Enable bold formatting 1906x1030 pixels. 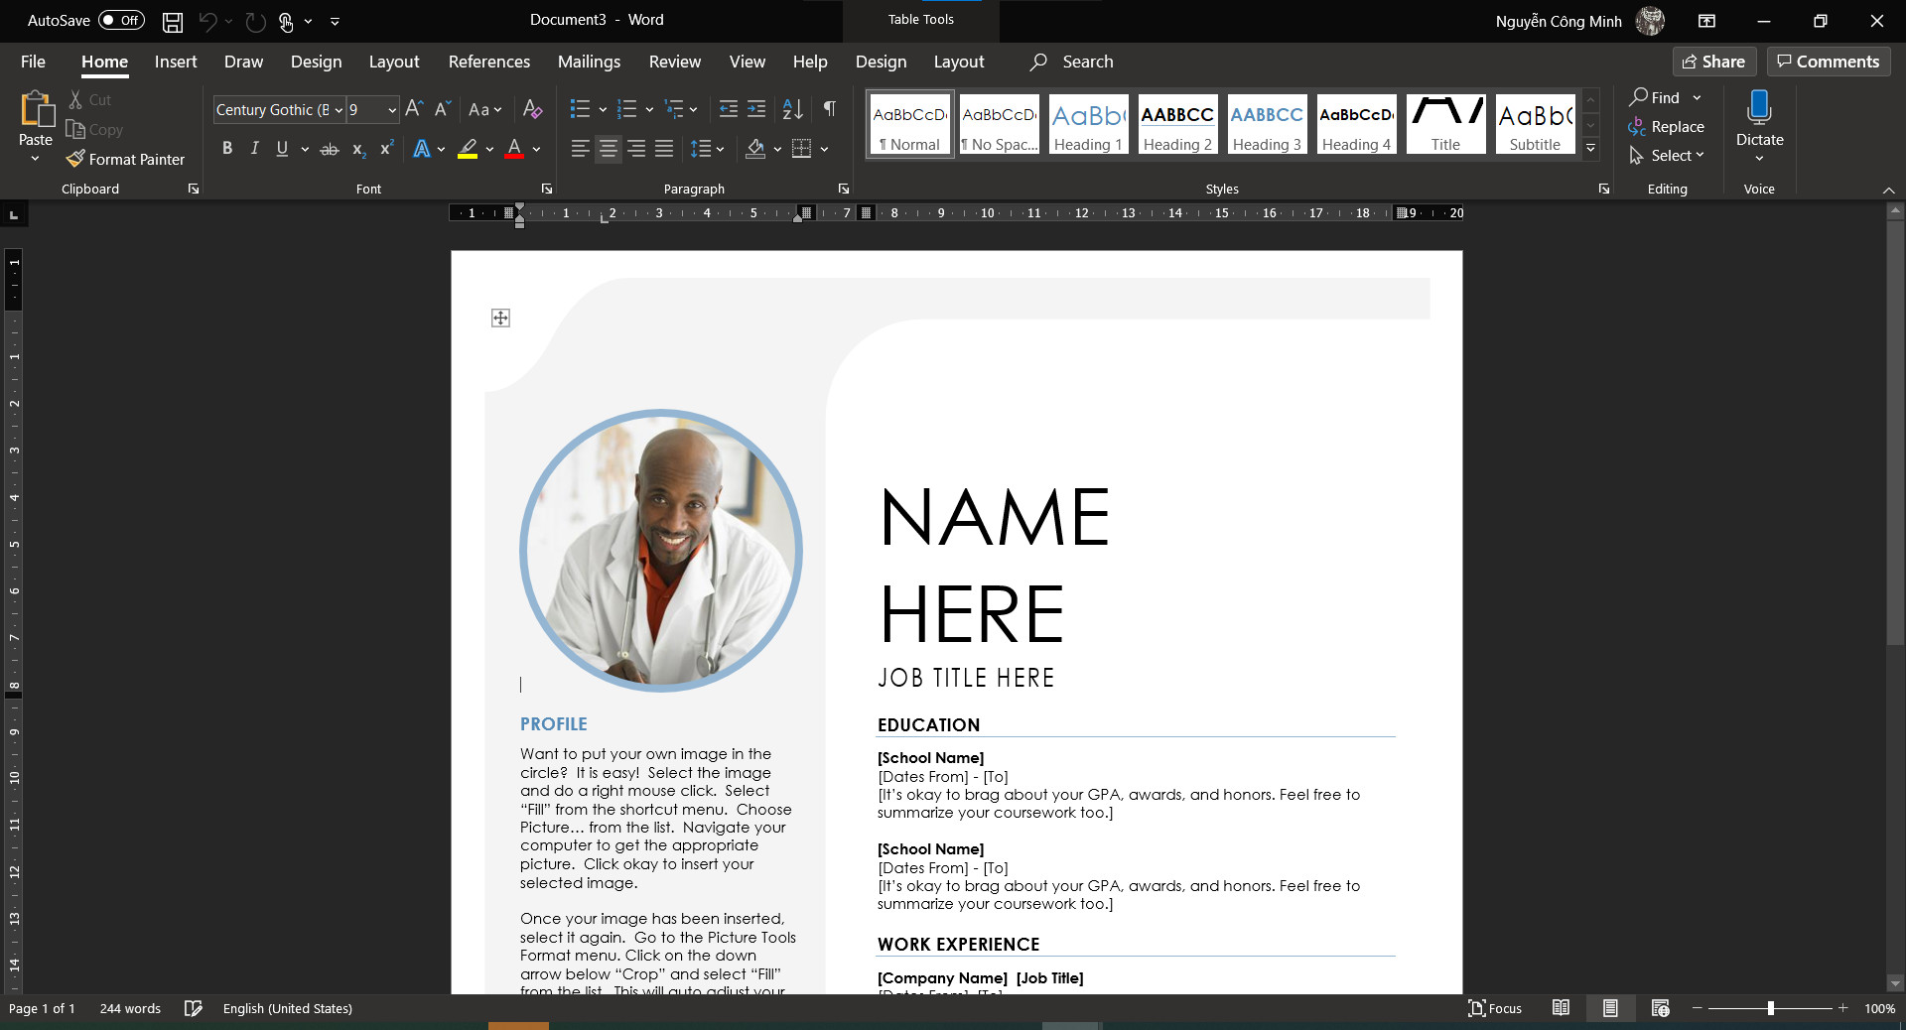(226, 149)
